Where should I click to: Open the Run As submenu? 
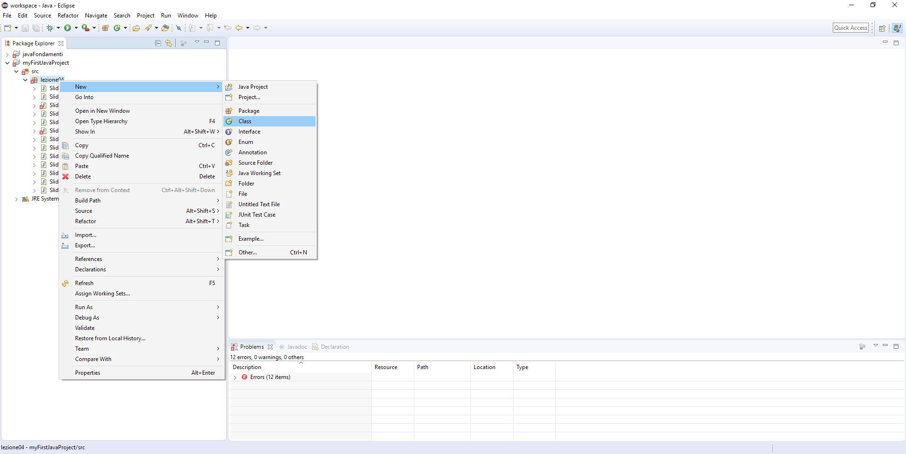click(141, 307)
